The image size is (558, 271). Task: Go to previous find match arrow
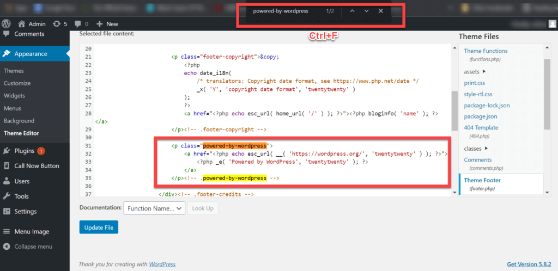pyautogui.click(x=352, y=11)
